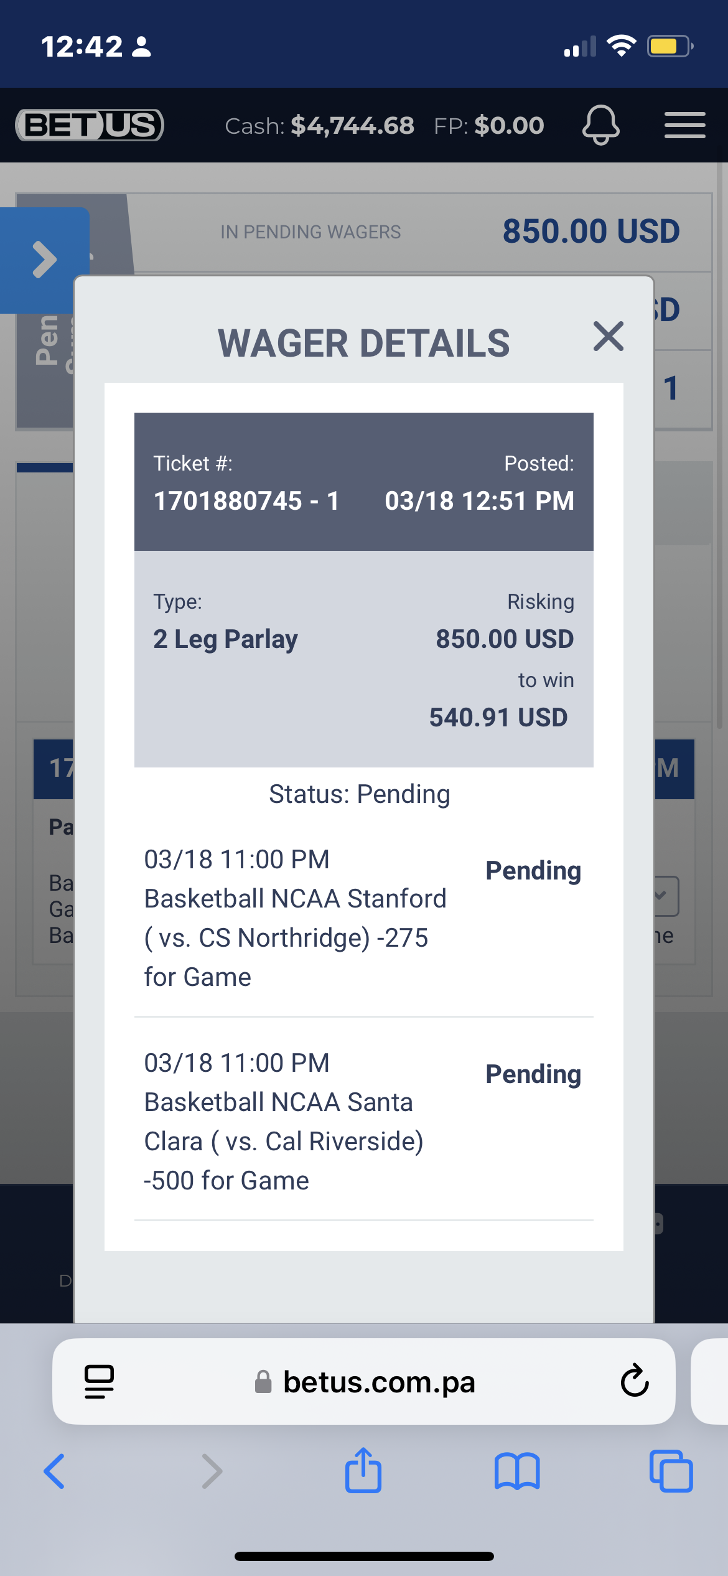
Task: Select the Stanford vs CS Northridge leg
Action: point(364,919)
